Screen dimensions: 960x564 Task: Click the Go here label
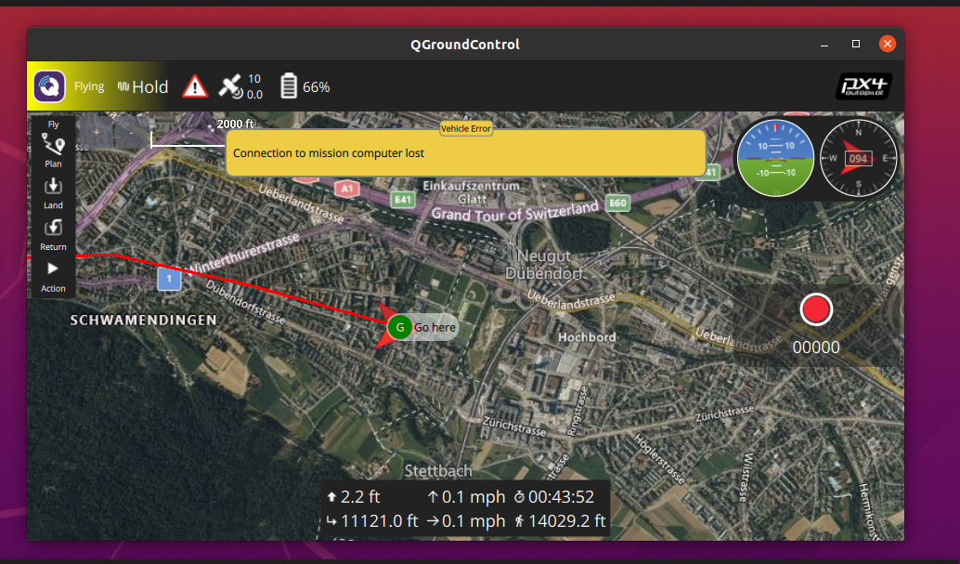click(x=435, y=327)
